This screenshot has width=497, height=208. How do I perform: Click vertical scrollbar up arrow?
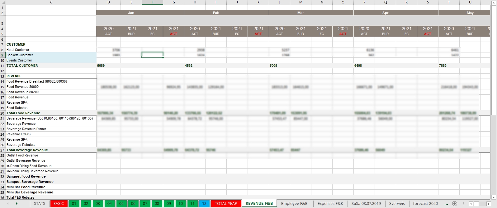pyautogui.click(x=494, y=2)
